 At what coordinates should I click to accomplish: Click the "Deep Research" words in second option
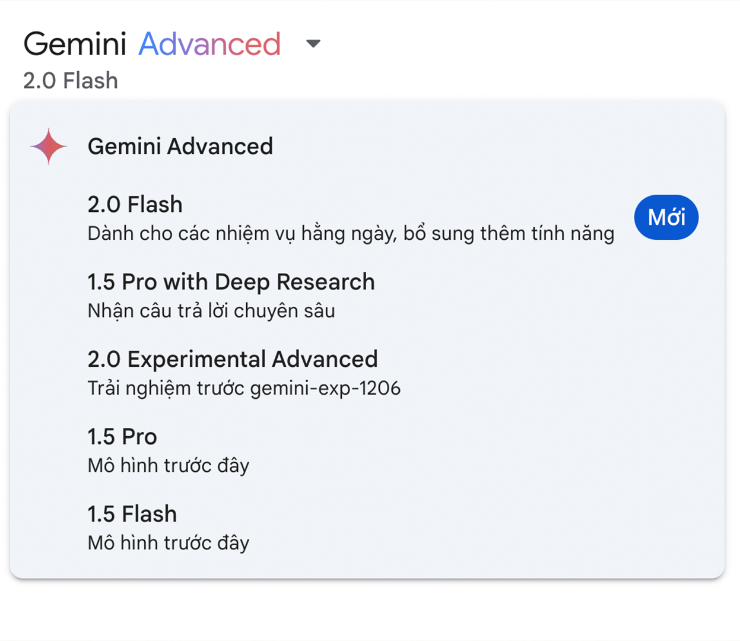[x=294, y=283]
